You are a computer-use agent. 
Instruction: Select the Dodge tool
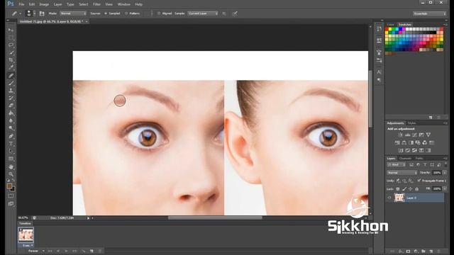coord(11,128)
